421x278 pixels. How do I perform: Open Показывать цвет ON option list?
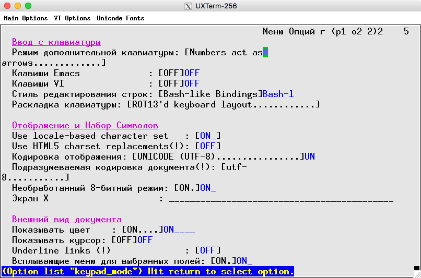(142, 229)
